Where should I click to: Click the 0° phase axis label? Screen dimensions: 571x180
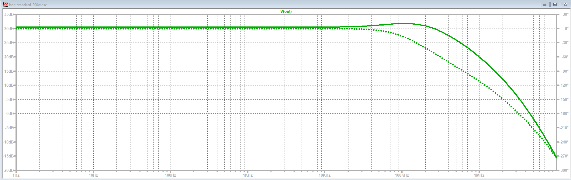566,29
